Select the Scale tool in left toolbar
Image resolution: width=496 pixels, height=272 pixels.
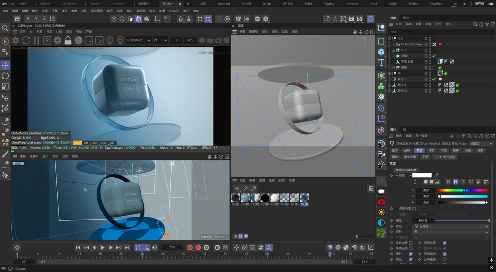pyautogui.click(x=5, y=86)
